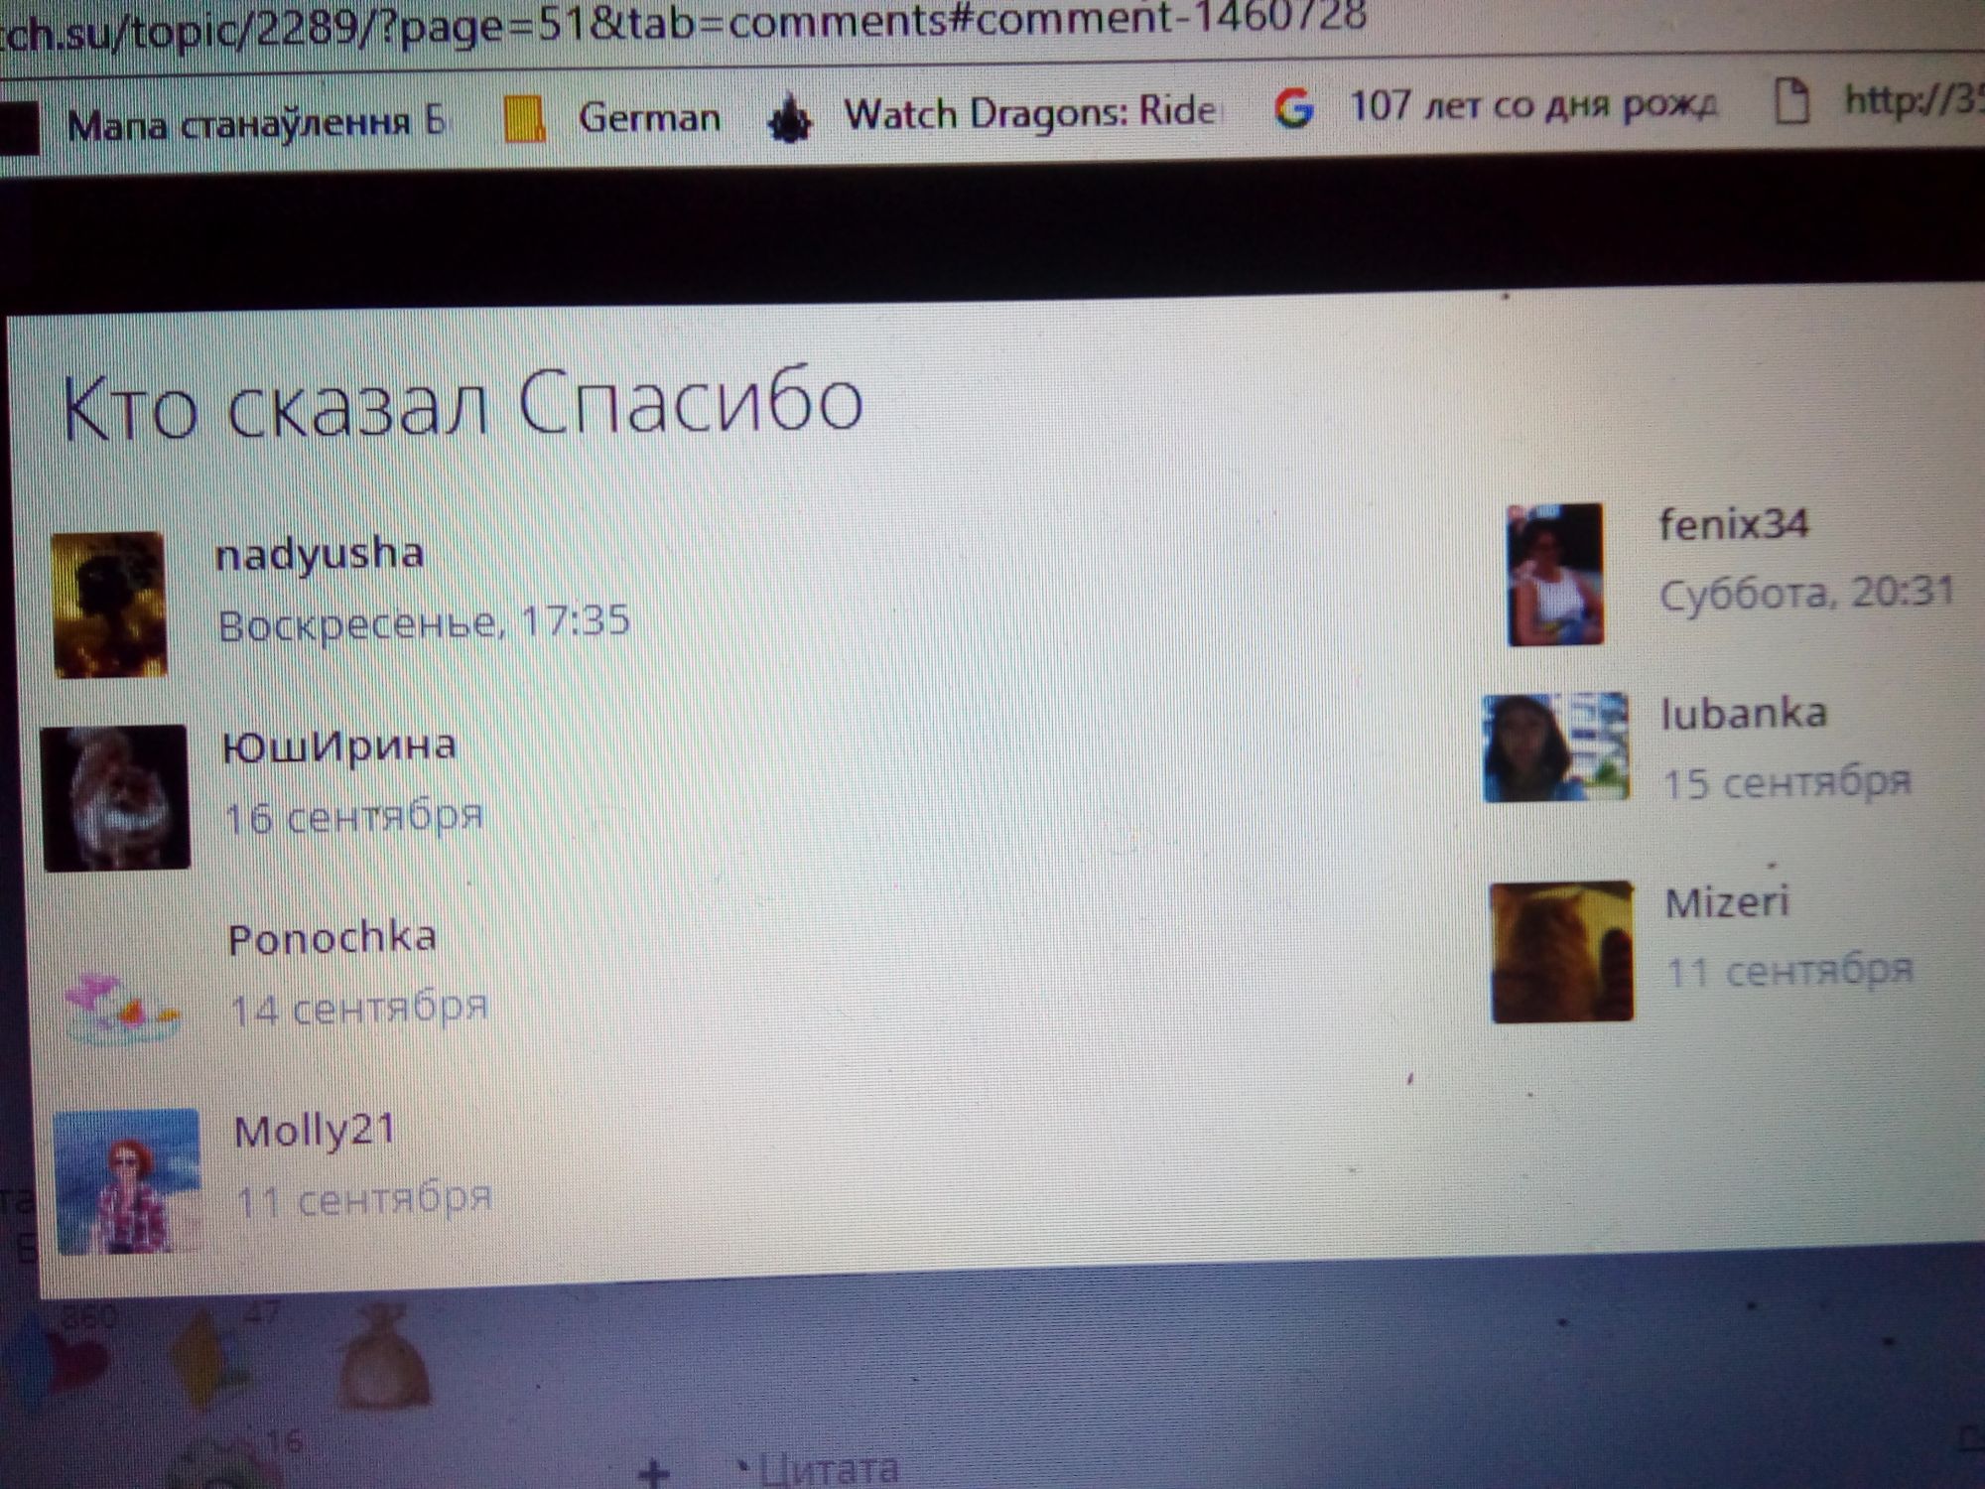Open the Watch Dragons bookmark

point(1027,112)
